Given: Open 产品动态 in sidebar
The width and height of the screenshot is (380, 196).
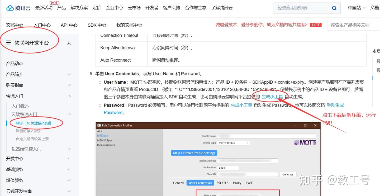Looking at the screenshot, I should coord(15,63).
